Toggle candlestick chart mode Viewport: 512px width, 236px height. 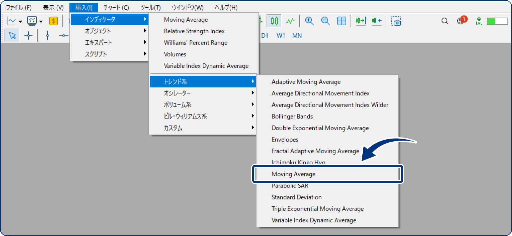(x=274, y=21)
